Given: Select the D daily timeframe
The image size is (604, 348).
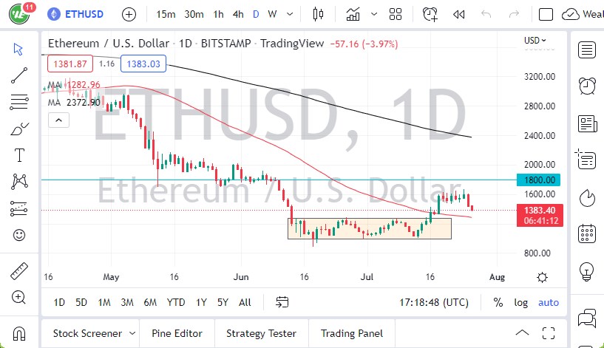Looking at the screenshot, I should coord(256,15).
